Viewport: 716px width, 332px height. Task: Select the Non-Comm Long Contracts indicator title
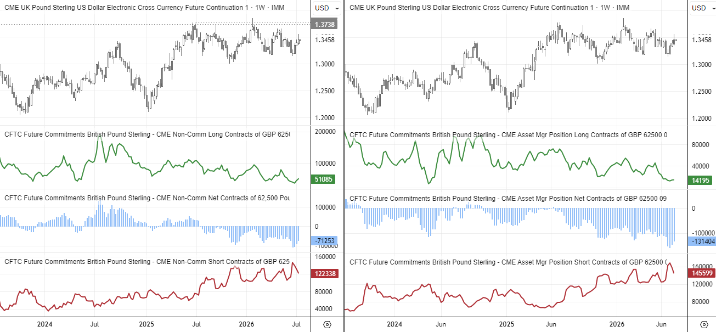(147, 134)
